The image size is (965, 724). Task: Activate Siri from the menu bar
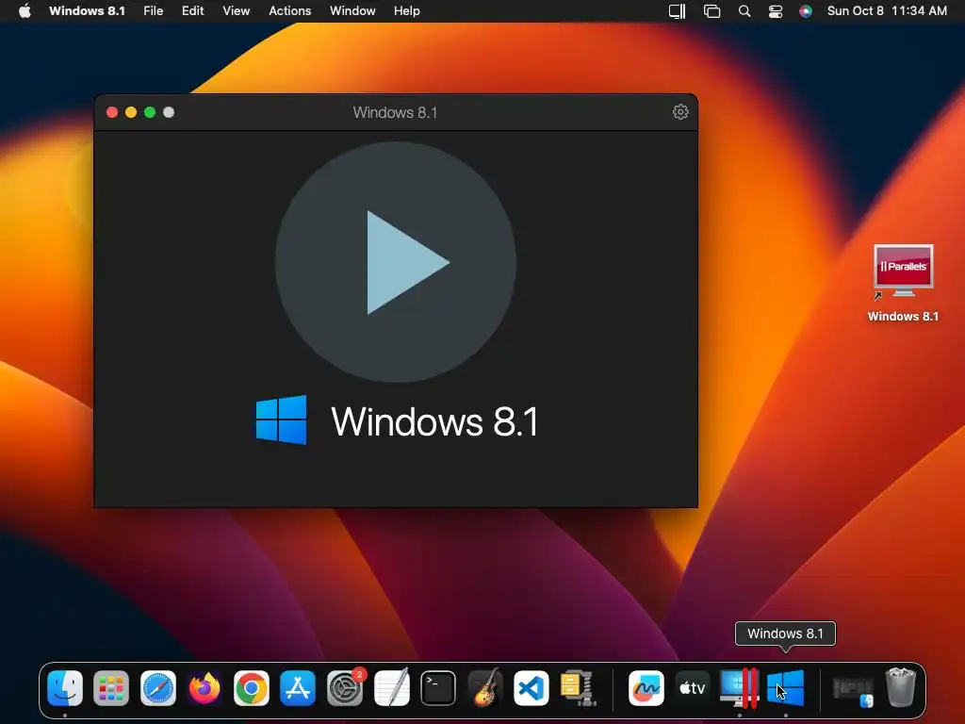click(806, 11)
